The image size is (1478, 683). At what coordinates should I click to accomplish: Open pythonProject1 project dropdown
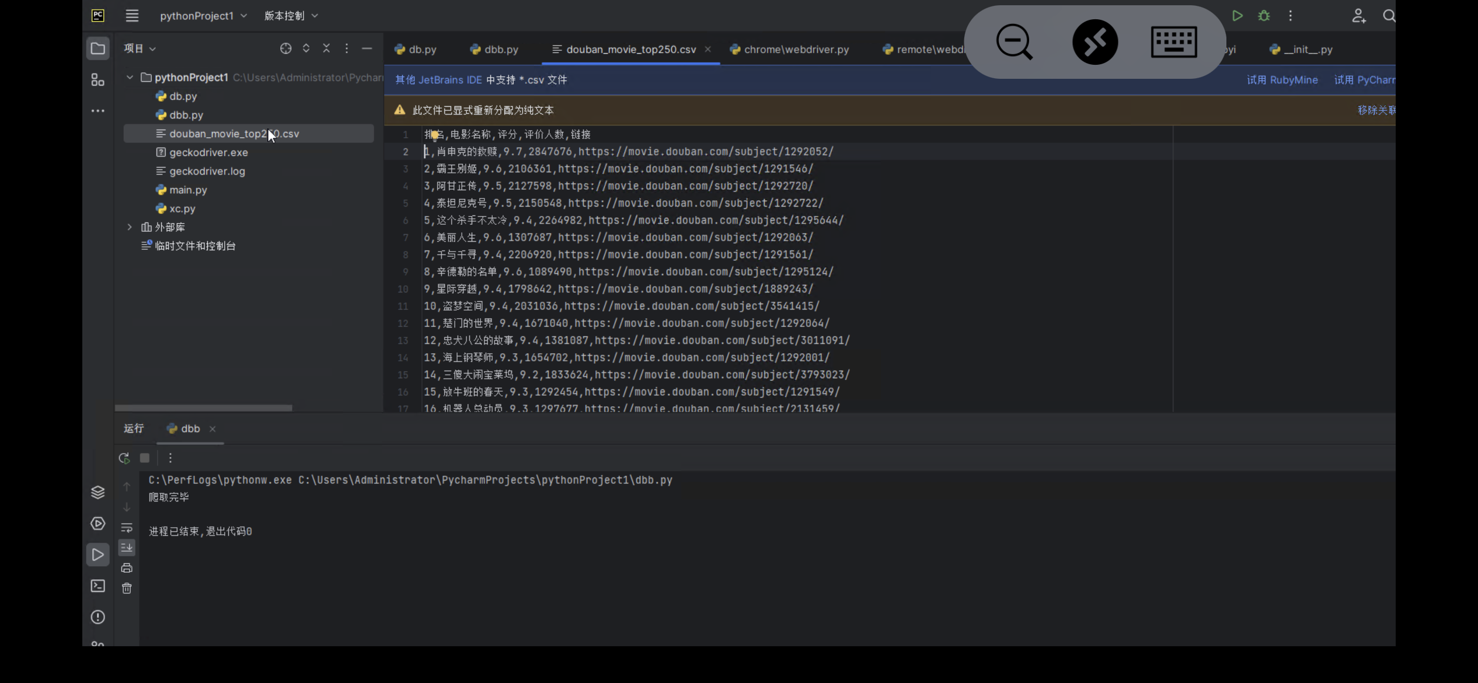pyautogui.click(x=203, y=16)
